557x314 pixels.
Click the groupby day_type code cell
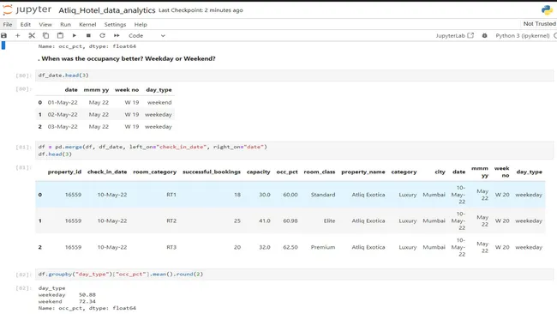[x=294, y=275]
